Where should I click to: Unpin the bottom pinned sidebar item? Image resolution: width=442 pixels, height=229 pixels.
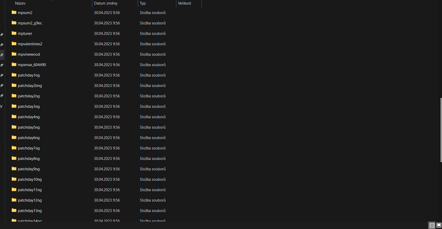pos(2,96)
